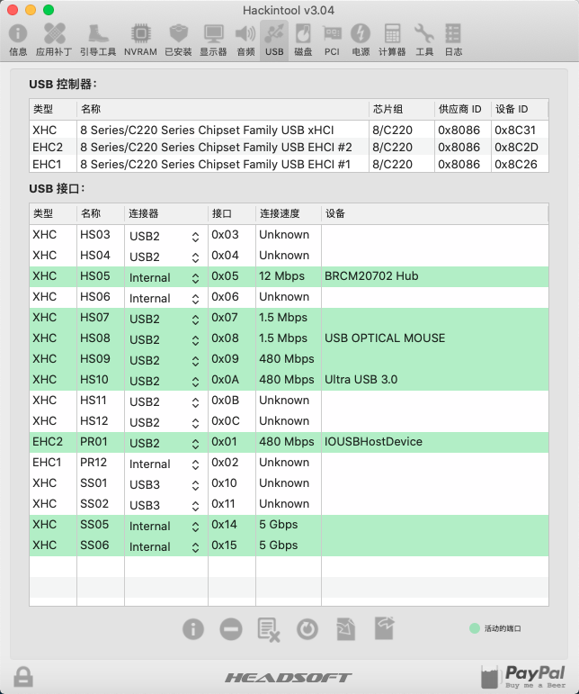Click the export USB configuration icon
This screenshot has height=694, width=579.
[x=385, y=628]
